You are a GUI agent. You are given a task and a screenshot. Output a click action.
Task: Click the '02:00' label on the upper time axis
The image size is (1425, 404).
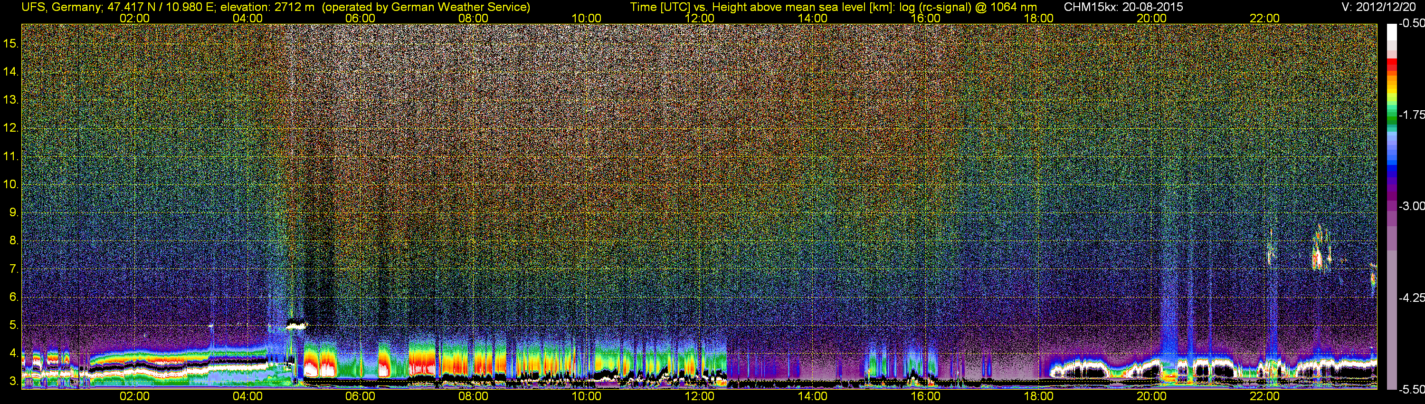[134, 18]
